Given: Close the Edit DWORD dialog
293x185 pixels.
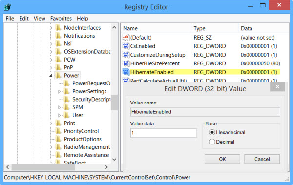Looking at the screenshot, I should point(277,87).
